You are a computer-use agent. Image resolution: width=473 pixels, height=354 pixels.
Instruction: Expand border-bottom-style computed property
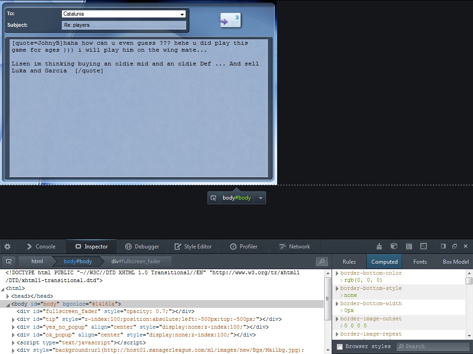pyautogui.click(x=337, y=289)
